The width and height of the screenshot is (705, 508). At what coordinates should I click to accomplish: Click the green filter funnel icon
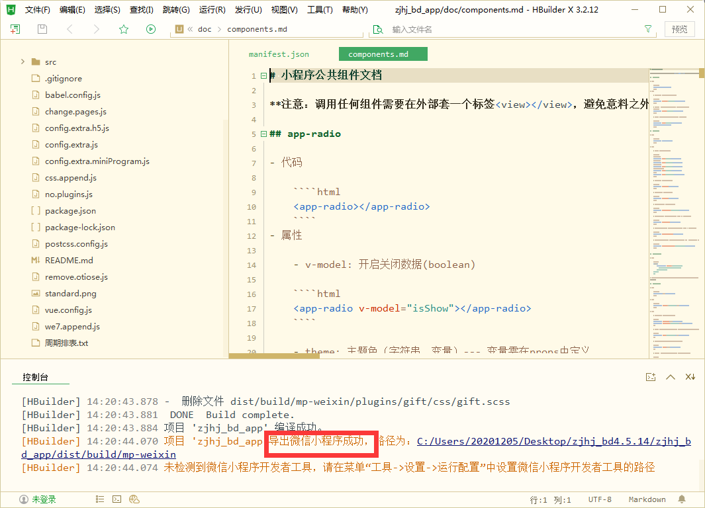tap(648, 28)
